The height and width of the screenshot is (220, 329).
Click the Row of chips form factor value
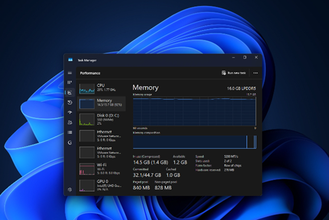tap(233, 165)
